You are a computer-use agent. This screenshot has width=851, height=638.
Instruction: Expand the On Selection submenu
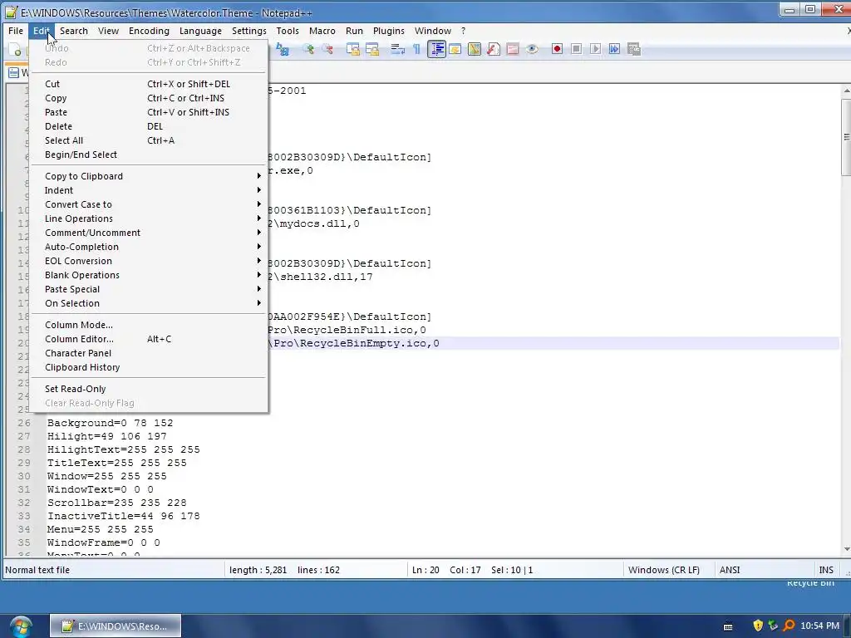pos(149,303)
